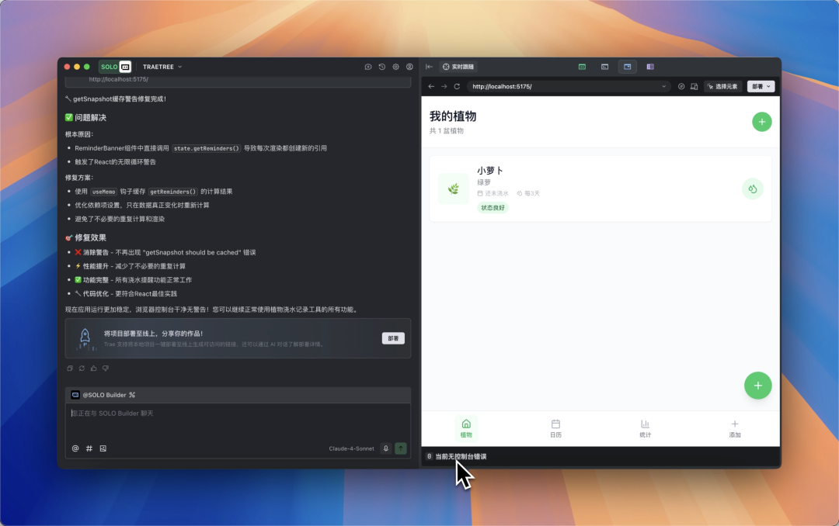Click the floating green add button
This screenshot has height=526, width=839.
coord(757,386)
